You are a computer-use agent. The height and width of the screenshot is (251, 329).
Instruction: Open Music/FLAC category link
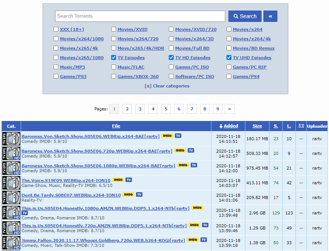pos(131,67)
